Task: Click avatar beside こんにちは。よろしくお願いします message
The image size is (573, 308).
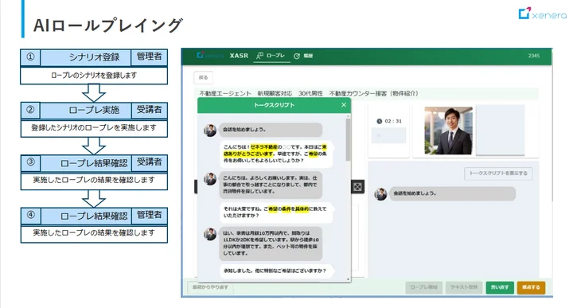Action: pyautogui.click(x=210, y=178)
